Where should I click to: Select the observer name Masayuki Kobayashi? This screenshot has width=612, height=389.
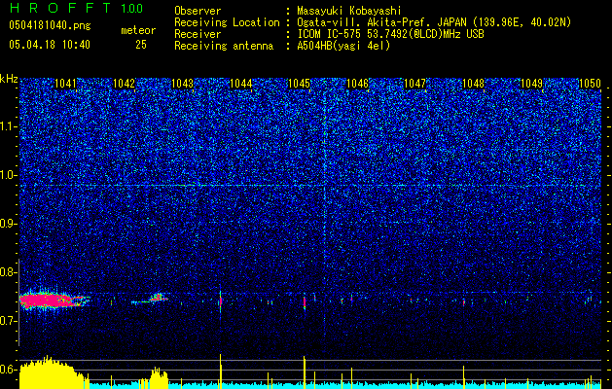349,11
